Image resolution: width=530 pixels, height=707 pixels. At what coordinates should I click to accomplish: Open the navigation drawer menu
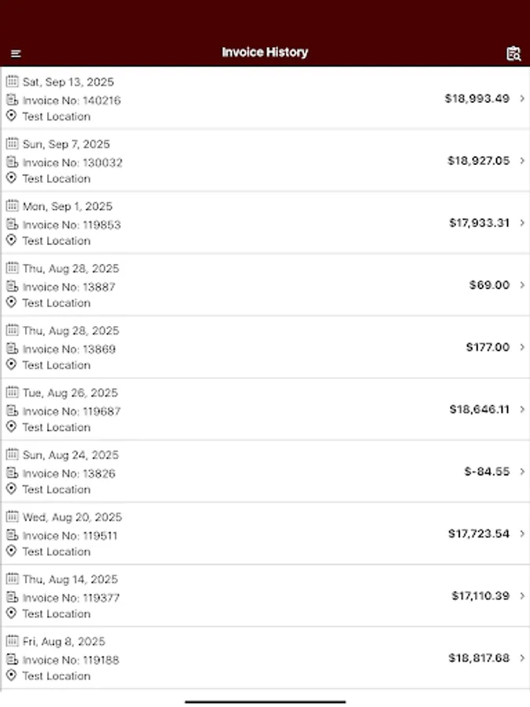click(x=17, y=53)
